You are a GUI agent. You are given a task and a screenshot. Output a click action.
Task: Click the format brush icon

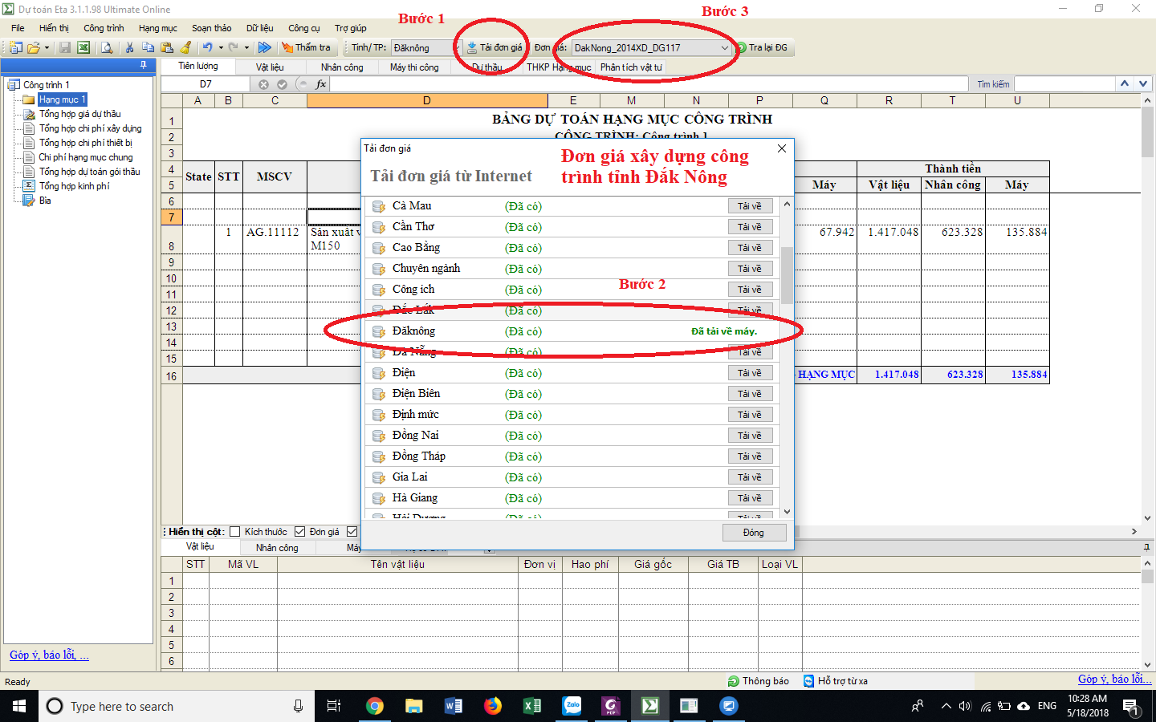[x=185, y=48]
